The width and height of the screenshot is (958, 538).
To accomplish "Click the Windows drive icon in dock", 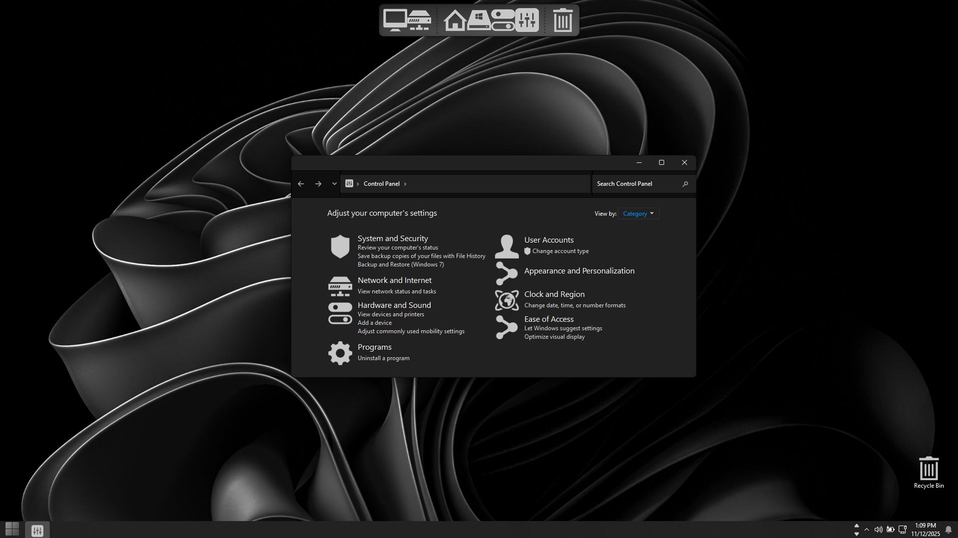I will 479,20.
